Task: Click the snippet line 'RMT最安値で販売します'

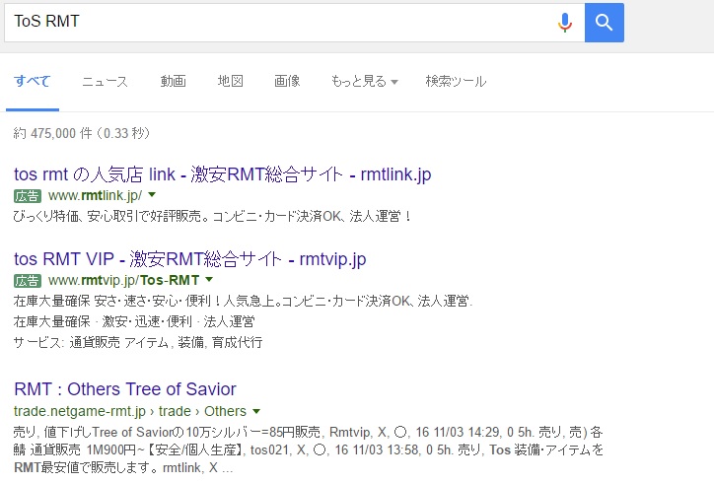Action: pyautogui.click(x=123, y=467)
